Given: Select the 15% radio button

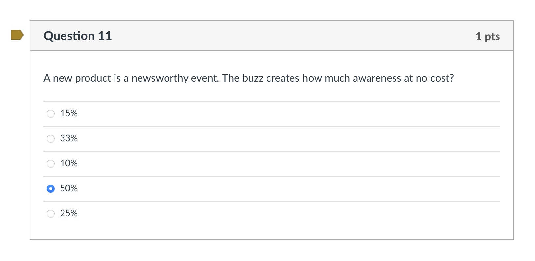Looking at the screenshot, I should click(50, 114).
